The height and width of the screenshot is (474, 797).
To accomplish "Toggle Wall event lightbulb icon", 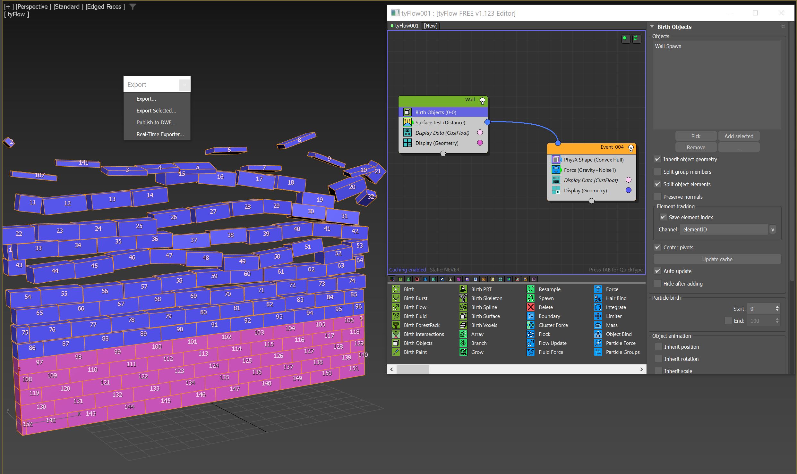I will point(482,101).
